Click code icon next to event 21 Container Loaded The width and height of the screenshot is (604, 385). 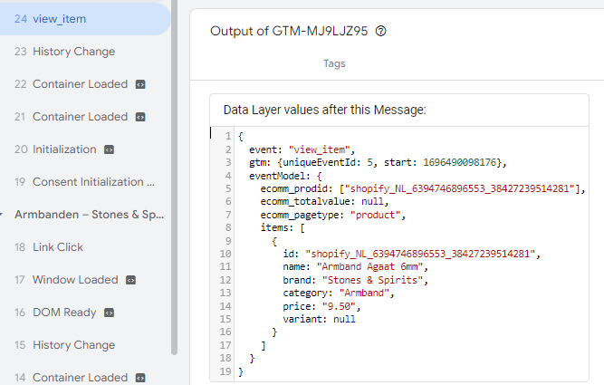tap(140, 117)
